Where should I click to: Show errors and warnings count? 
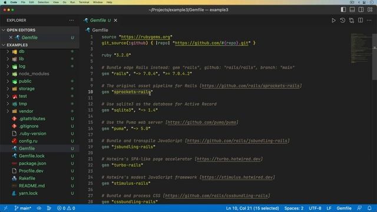click(x=66, y=208)
